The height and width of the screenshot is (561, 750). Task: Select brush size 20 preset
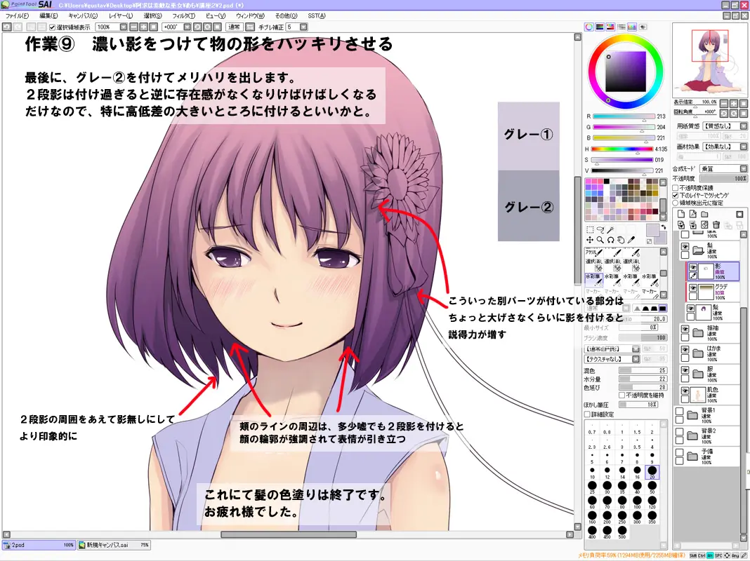652,472
